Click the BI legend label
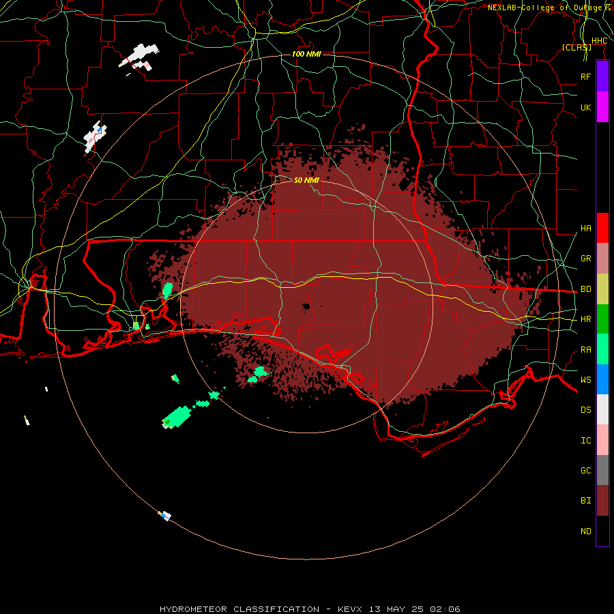This screenshot has height=614, width=614. [x=585, y=501]
